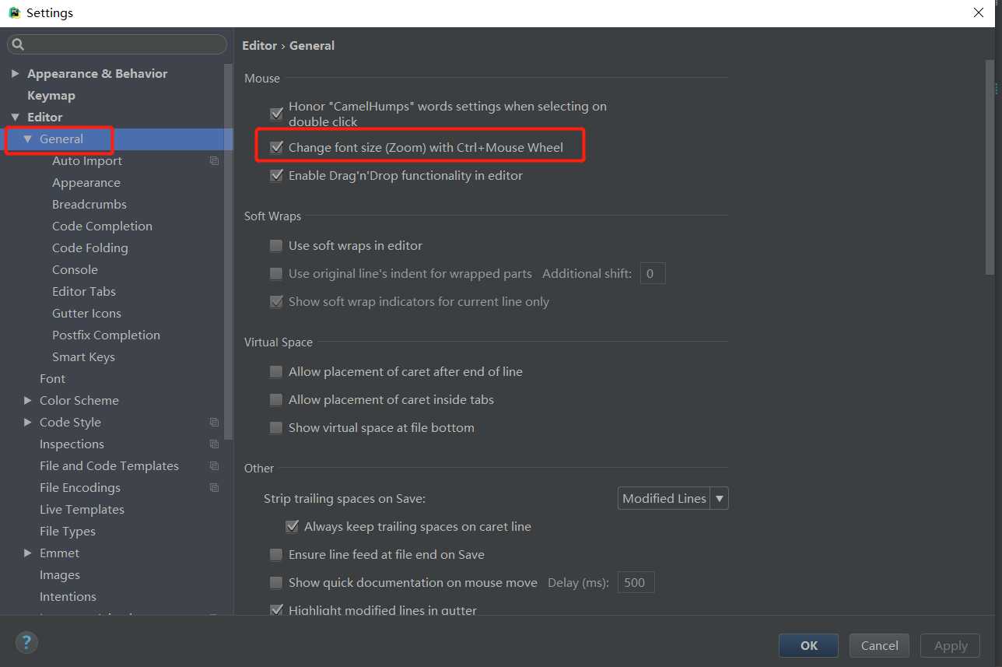
Task: Click project-level icon next to Inspections
Action: (214, 444)
